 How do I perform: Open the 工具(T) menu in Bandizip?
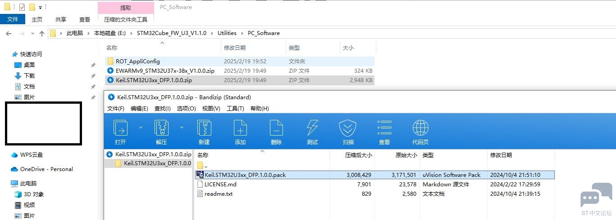click(x=235, y=109)
